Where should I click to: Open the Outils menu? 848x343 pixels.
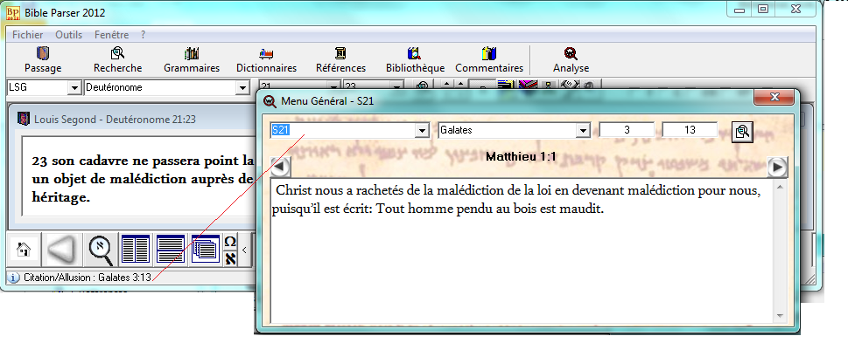point(68,35)
